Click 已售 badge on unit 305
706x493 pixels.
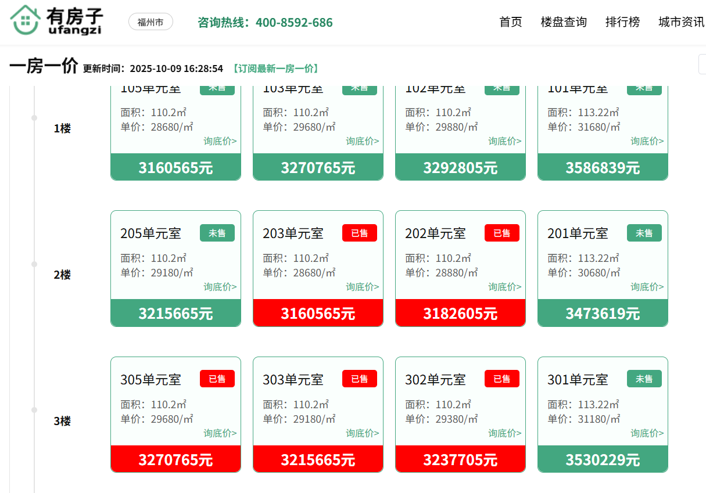[x=217, y=379]
